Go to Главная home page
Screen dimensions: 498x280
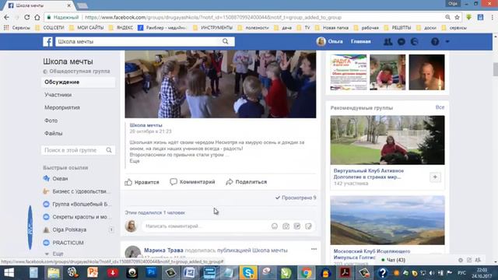pos(361,41)
